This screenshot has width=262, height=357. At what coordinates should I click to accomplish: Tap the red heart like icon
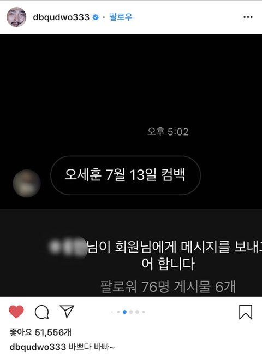point(16,312)
